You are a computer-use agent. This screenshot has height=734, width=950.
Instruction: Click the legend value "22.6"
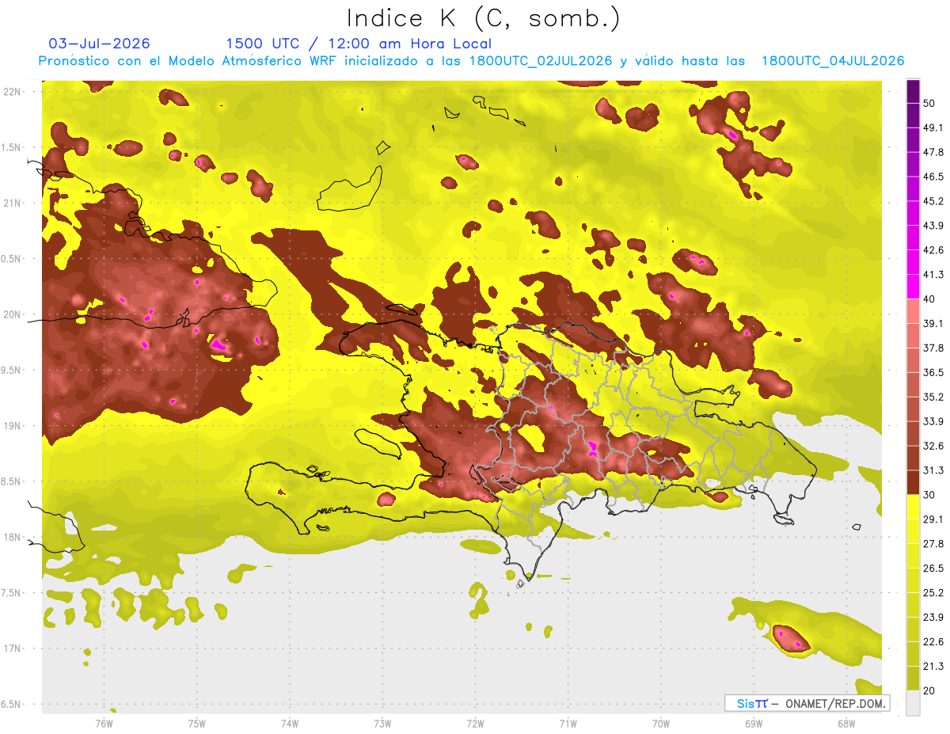(933, 642)
